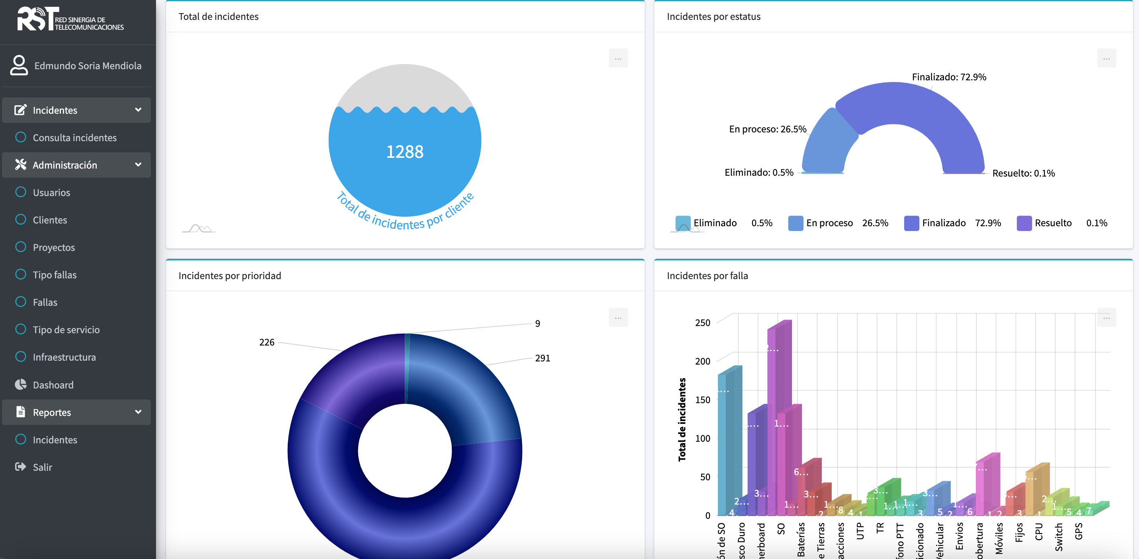
Task: Click the Dashoard pie chart icon
Action: 20,384
